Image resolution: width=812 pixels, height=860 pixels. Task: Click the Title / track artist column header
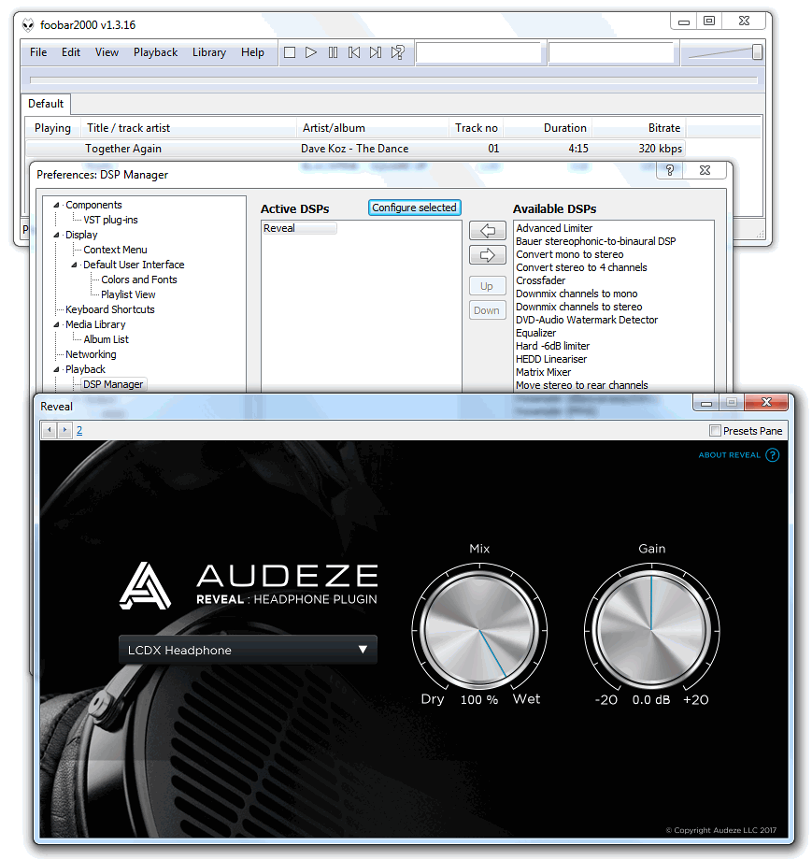point(189,128)
